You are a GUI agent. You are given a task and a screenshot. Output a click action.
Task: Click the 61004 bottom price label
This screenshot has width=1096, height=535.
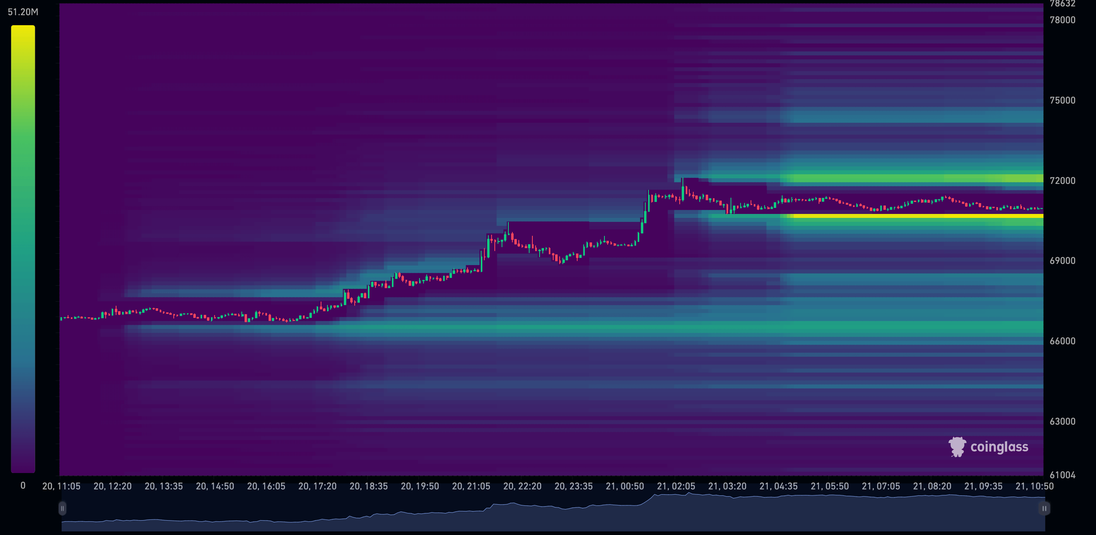coord(1062,475)
